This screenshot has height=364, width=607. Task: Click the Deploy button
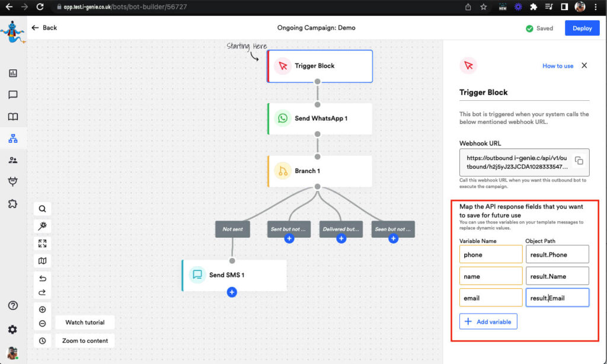pos(582,28)
